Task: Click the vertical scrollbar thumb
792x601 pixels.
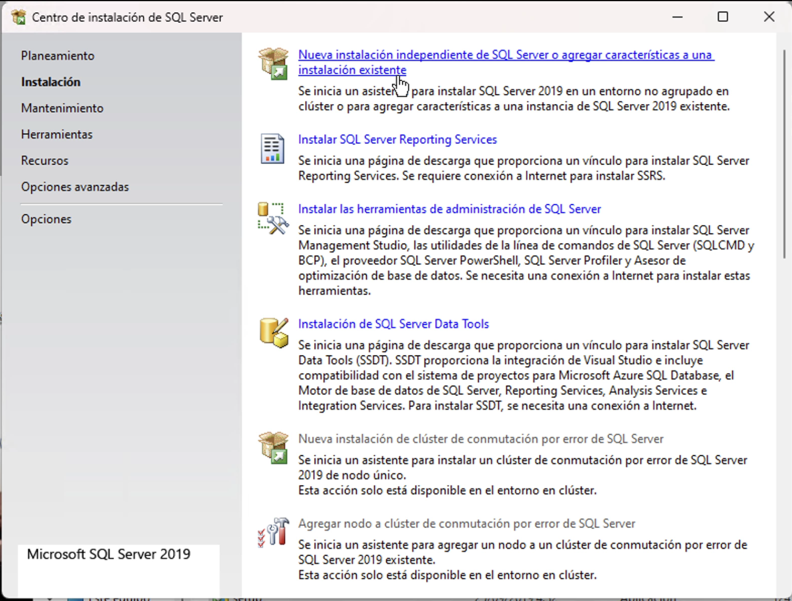Action: 784,154
